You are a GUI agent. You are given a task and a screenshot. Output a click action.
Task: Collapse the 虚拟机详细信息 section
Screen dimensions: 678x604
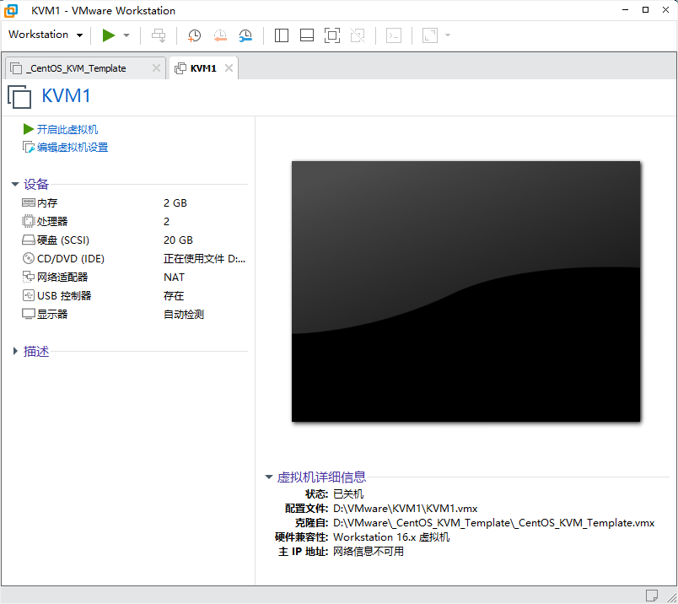pos(268,477)
